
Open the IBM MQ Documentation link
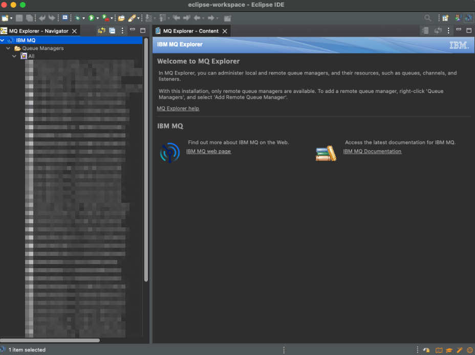(x=372, y=151)
